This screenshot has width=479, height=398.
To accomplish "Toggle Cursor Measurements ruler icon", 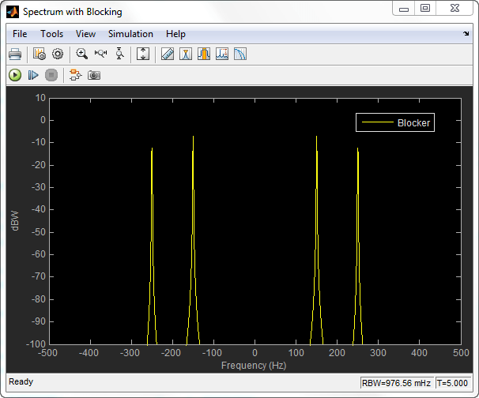I will tap(168, 54).
